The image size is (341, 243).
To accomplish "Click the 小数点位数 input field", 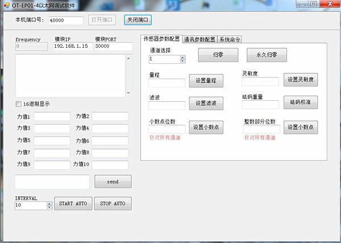I will click(x=167, y=129).
